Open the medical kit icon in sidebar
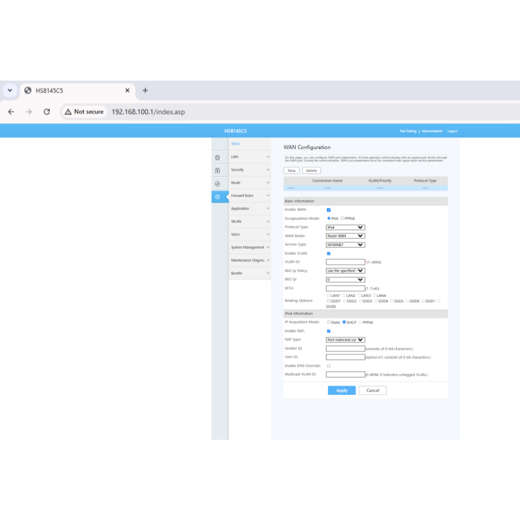Screen dimensions: 520x520 click(217, 171)
